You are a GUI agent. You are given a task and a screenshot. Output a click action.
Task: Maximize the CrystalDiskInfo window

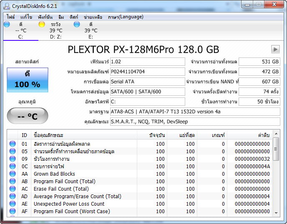(x=259, y=5)
